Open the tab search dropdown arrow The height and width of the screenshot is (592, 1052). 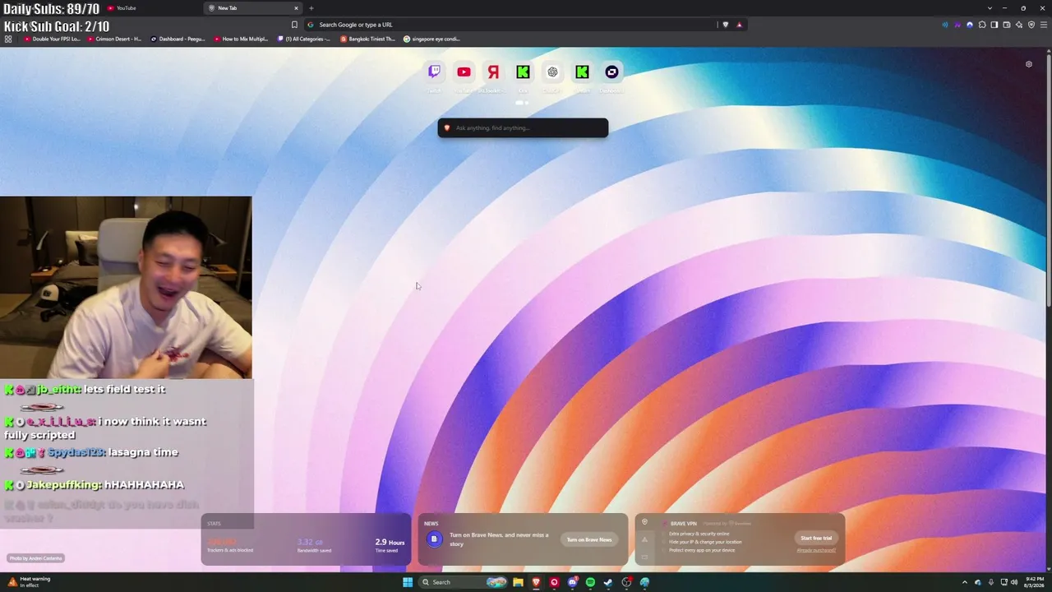tap(990, 8)
